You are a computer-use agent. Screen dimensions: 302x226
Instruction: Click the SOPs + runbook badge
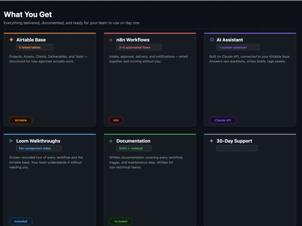pos(134,148)
